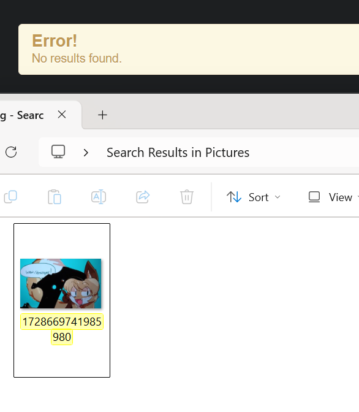The image size is (359, 412).
Task: Open the View dropdown
Action: click(x=333, y=197)
